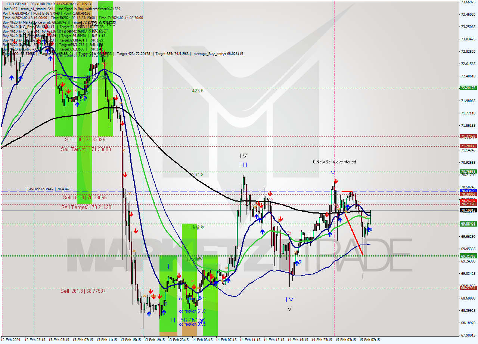This screenshot has width=478, height=344.
Task: Click the 73.03475 price axis value
Action: (468, 39)
